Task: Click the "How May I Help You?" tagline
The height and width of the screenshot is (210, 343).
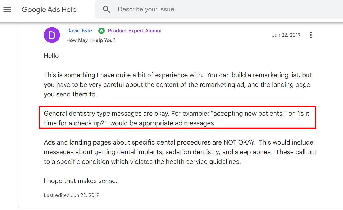Action: tap(91, 40)
